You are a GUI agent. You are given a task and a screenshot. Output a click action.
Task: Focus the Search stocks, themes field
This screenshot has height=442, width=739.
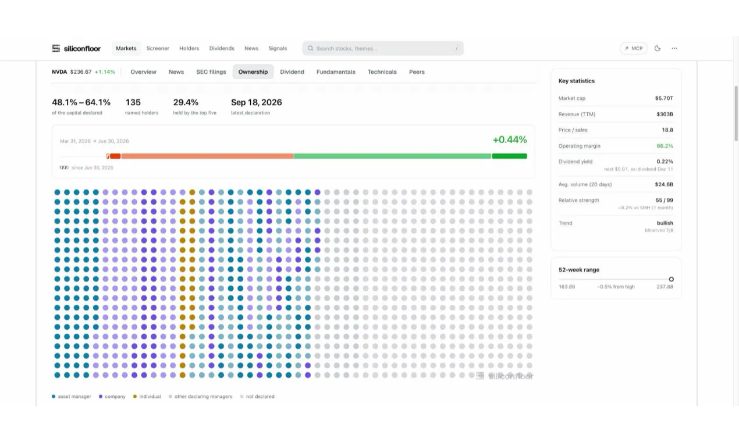click(383, 48)
